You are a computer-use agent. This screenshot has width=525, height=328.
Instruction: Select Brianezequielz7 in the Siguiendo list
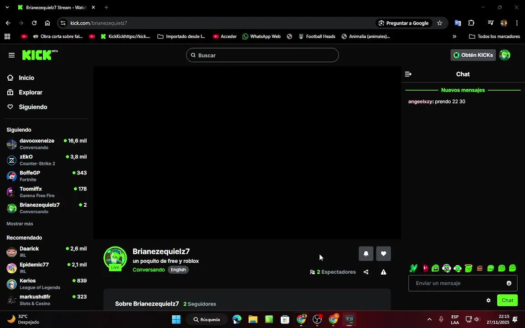[x=46, y=208]
